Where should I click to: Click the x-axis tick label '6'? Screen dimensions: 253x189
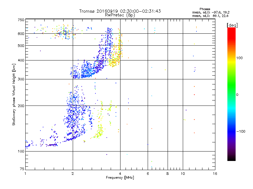[x=148, y=174]
